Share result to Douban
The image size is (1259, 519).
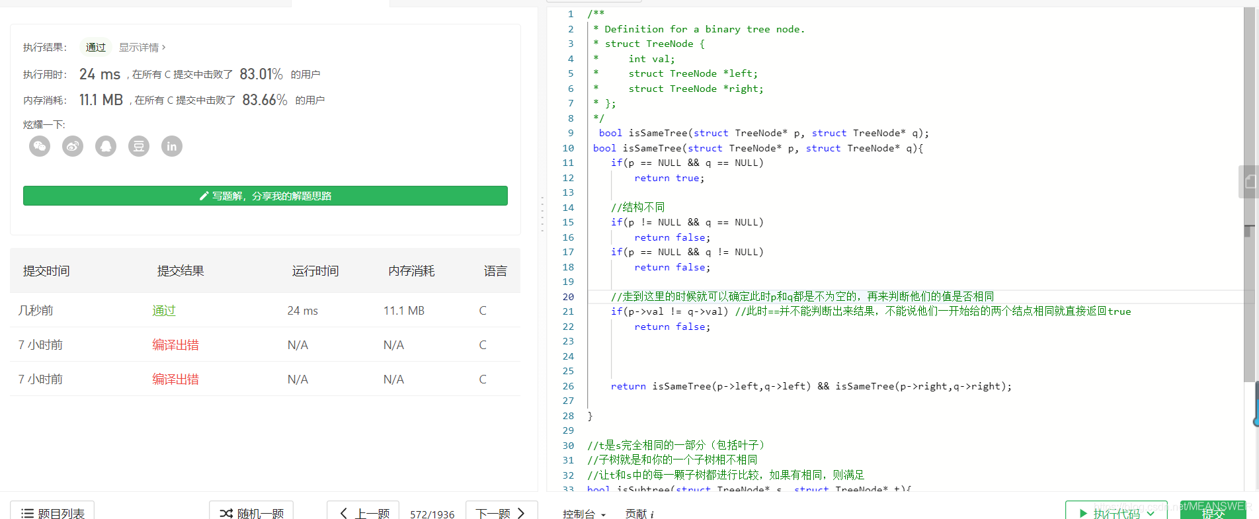click(x=139, y=146)
